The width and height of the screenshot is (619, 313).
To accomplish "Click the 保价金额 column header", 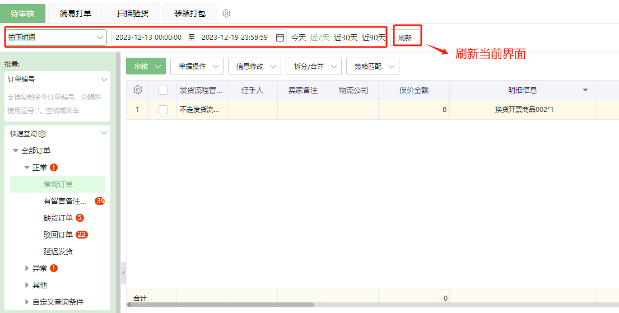I will click(414, 90).
